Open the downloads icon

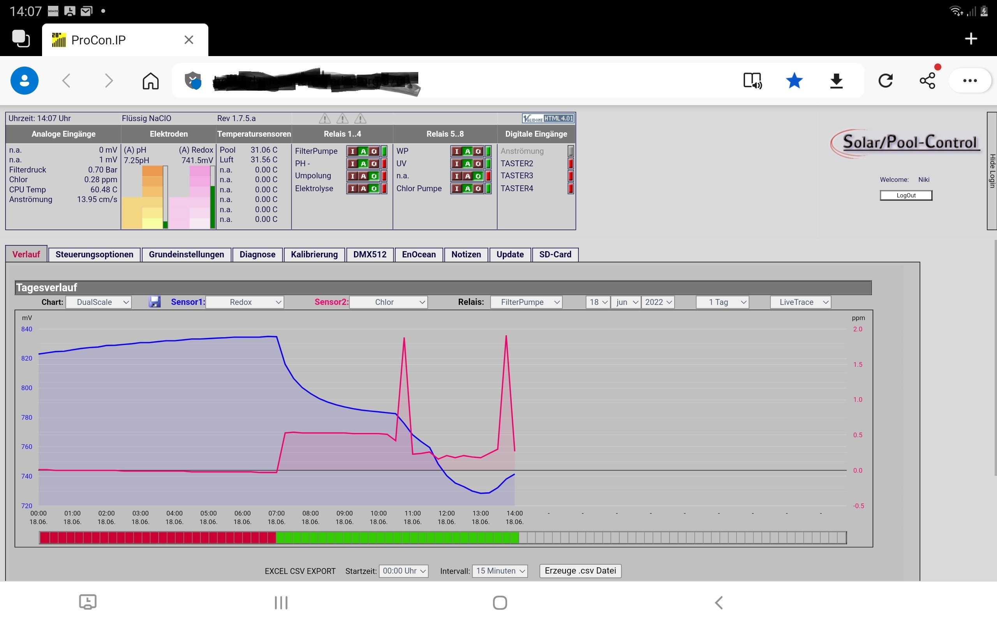[x=836, y=81]
